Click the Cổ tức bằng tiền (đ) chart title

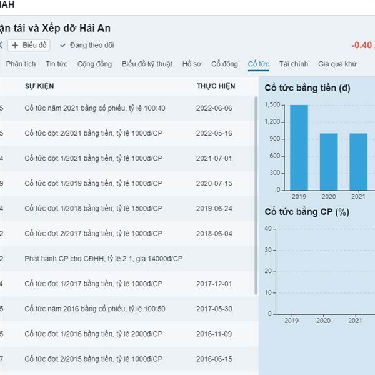307,88
